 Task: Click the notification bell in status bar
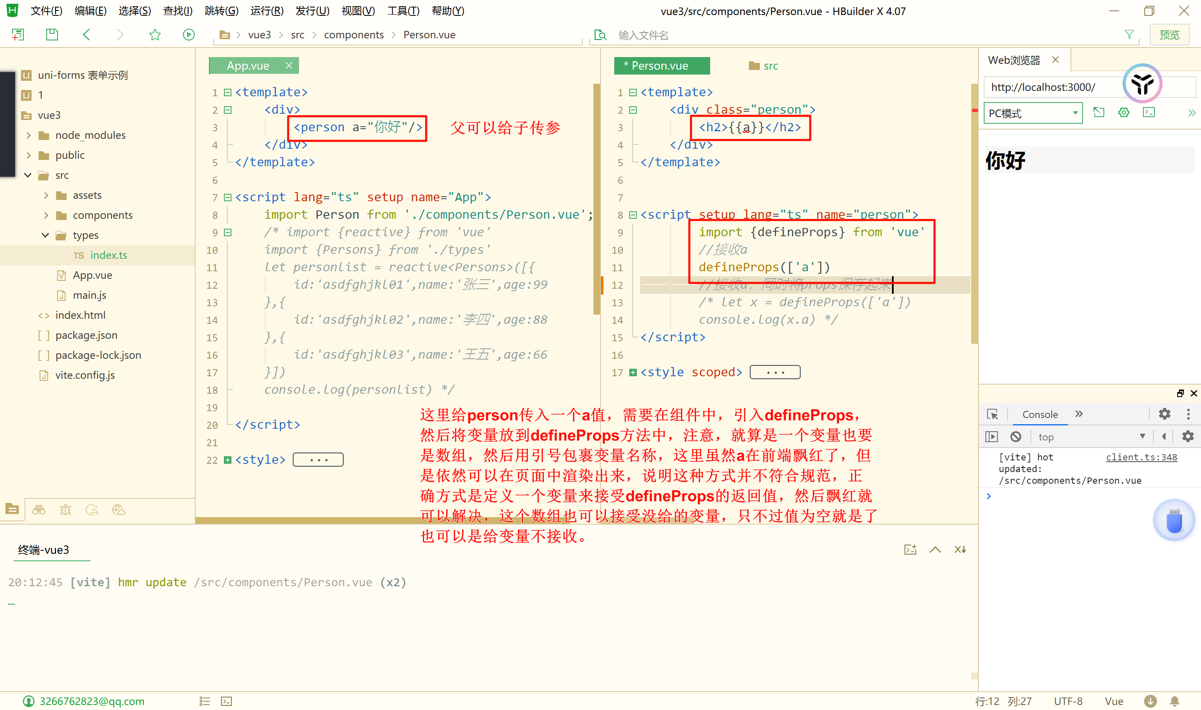pos(1175,701)
